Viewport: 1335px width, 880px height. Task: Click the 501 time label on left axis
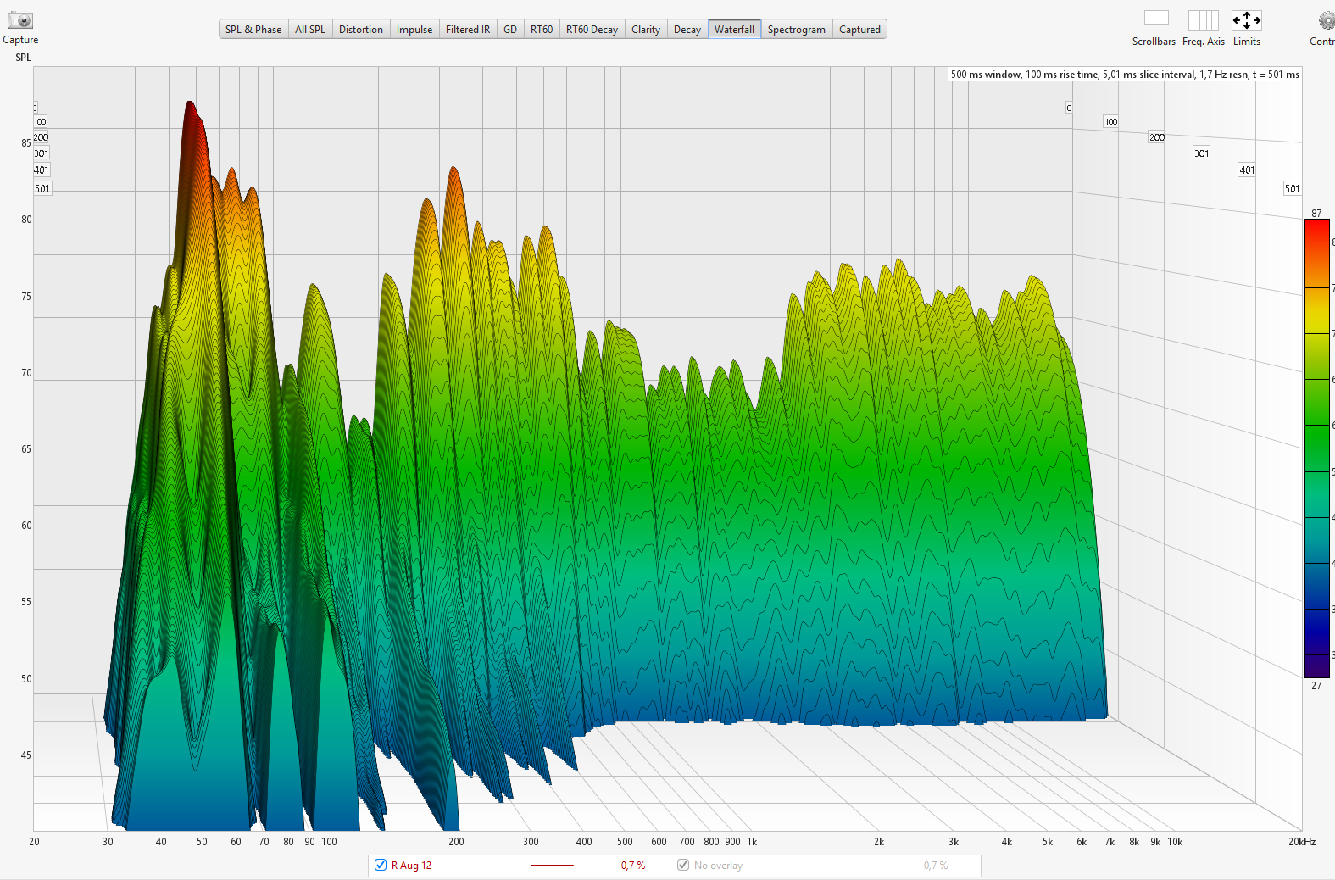coord(42,188)
